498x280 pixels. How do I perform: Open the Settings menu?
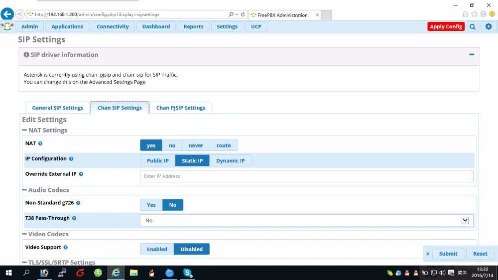pyautogui.click(x=227, y=27)
